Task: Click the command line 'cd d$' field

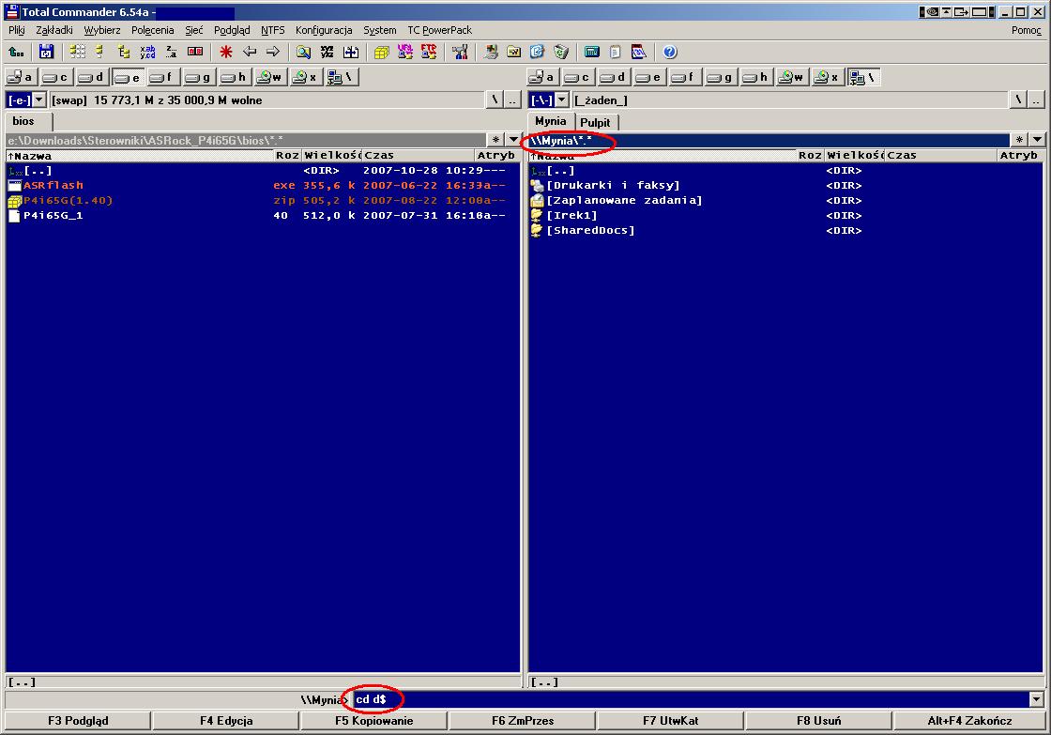Action: tap(691, 699)
